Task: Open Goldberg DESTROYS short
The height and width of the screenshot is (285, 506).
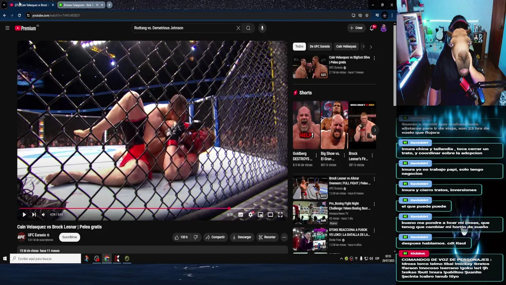Action: [306, 125]
